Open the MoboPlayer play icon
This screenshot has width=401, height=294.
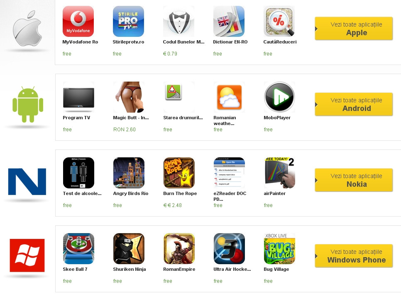coord(279,97)
